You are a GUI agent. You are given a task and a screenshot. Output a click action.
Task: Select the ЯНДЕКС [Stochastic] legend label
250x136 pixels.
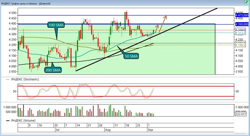pyautogui.click(x=25, y=79)
